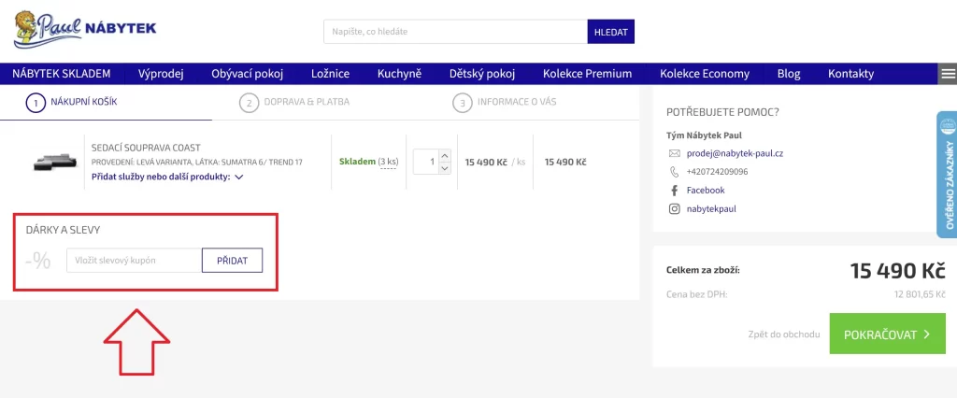Click the -% discount icon
This screenshot has height=398, width=957.
38,261
